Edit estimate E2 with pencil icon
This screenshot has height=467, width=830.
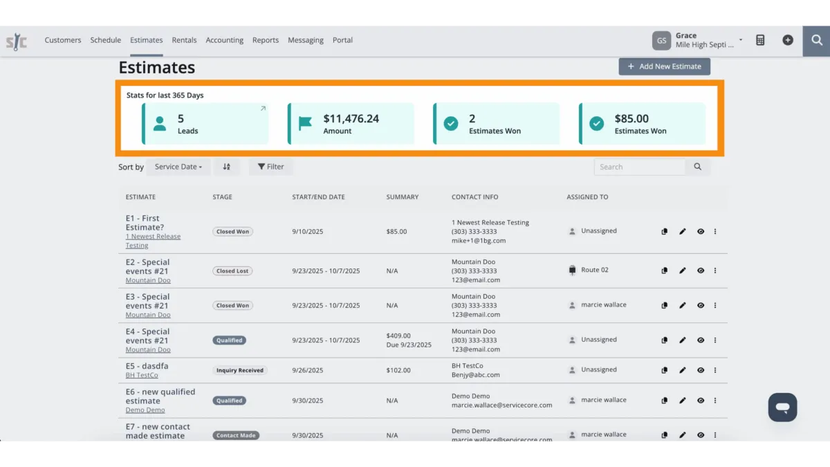coord(683,271)
